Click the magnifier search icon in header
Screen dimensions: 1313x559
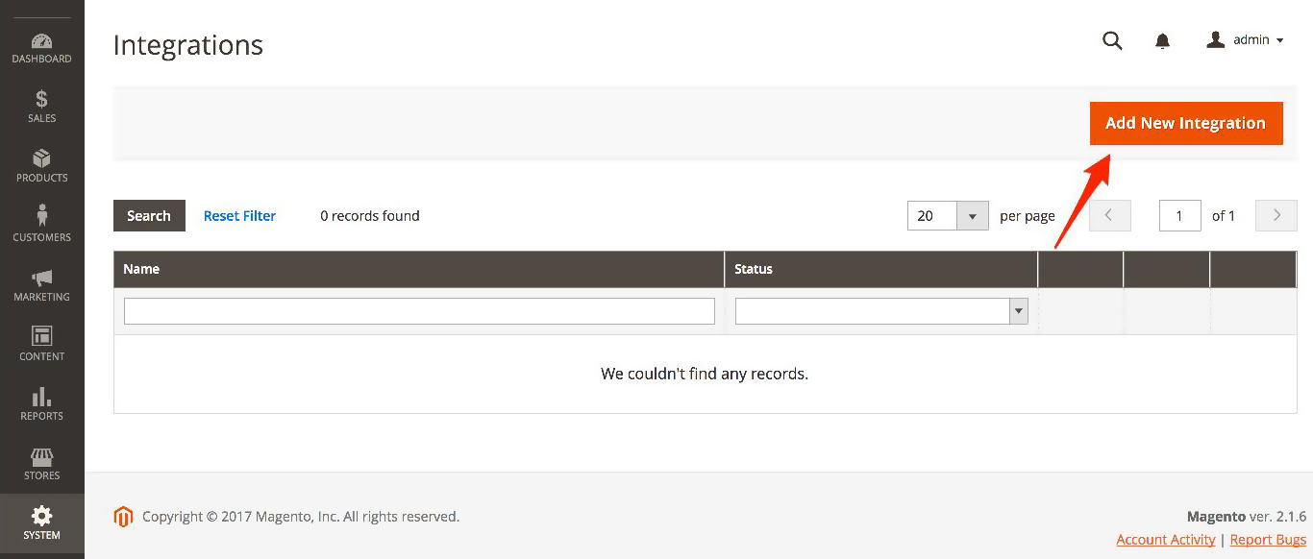pyautogui.click(x=1112, y=40)
